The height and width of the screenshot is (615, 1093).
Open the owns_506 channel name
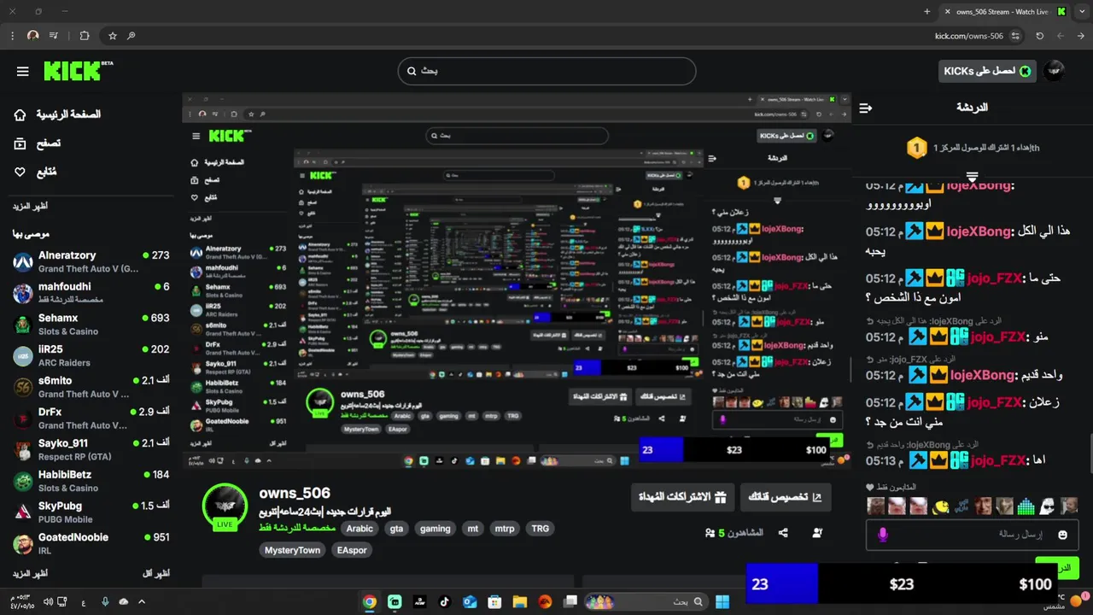pyautogui.click(x=295, y=493)
